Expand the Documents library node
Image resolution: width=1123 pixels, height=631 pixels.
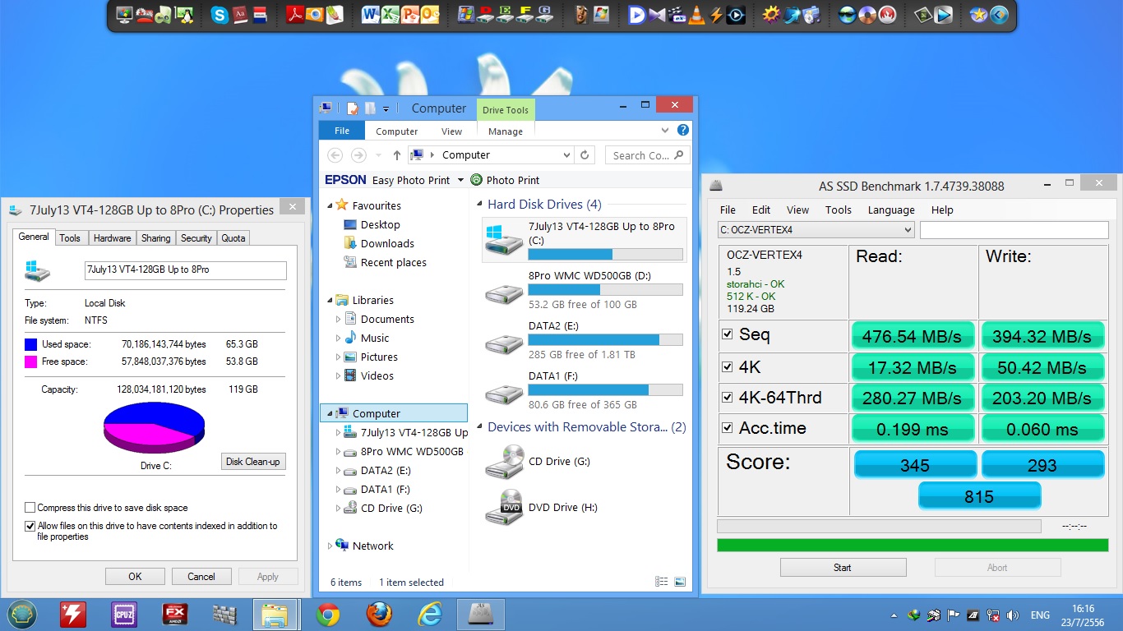(x=338, y=319)
